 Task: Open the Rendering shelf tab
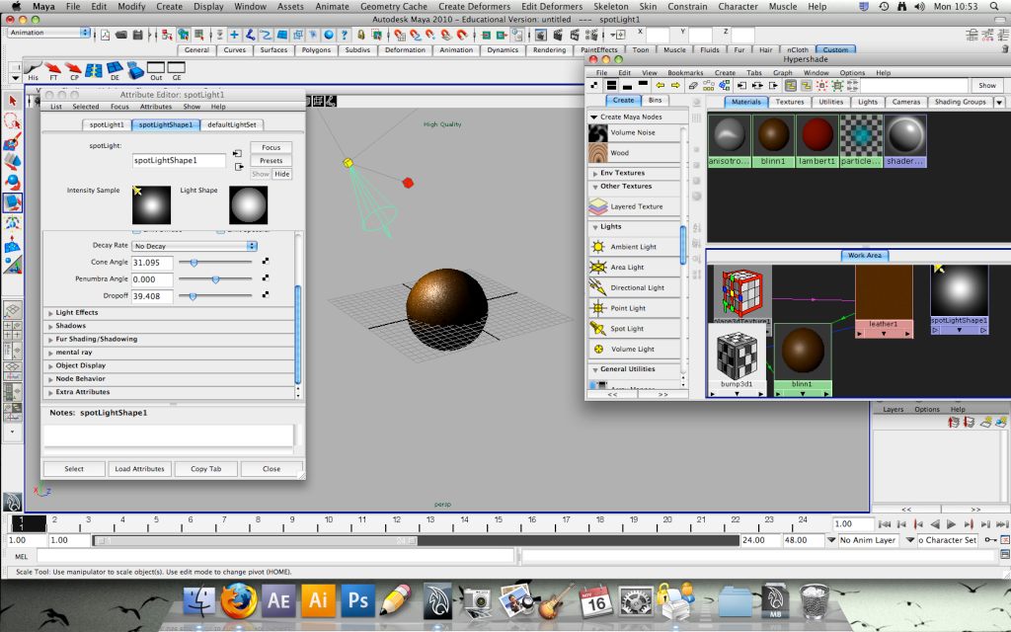click(549, 49)
